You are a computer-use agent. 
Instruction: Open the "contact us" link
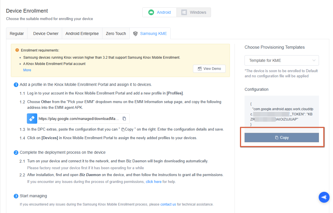click(168, 204)
